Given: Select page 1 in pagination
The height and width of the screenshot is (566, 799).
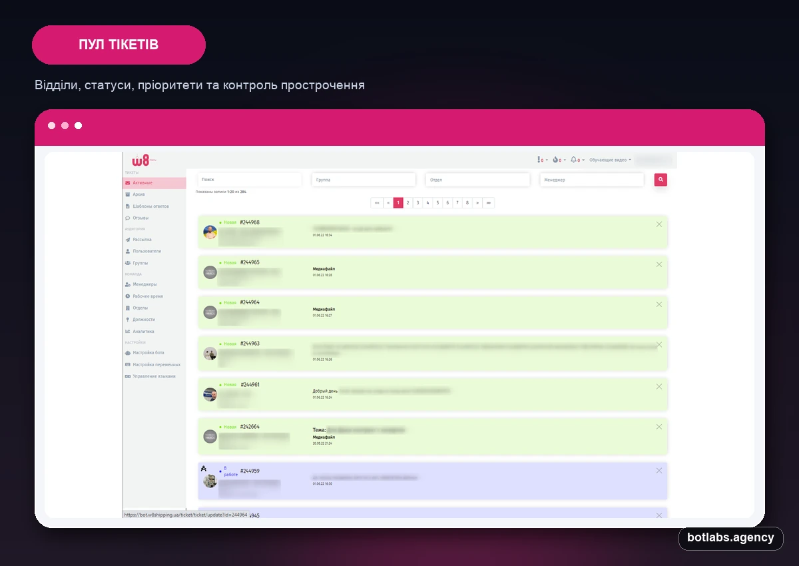Looking at the screenshot, I should [398, 203].
